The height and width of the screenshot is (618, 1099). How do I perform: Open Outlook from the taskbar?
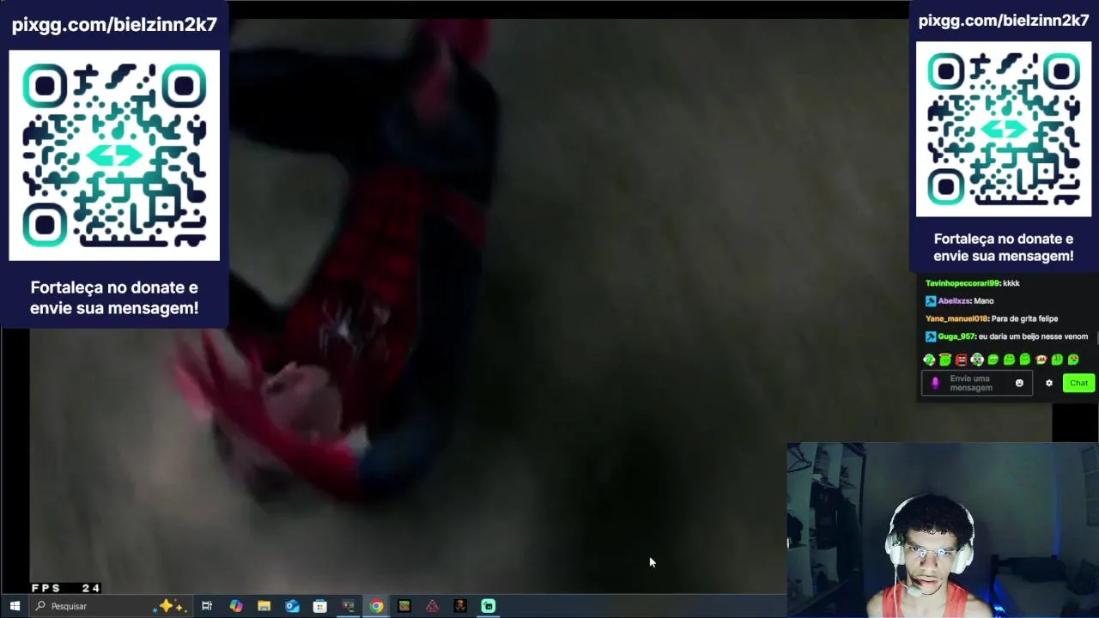point(292,606)
